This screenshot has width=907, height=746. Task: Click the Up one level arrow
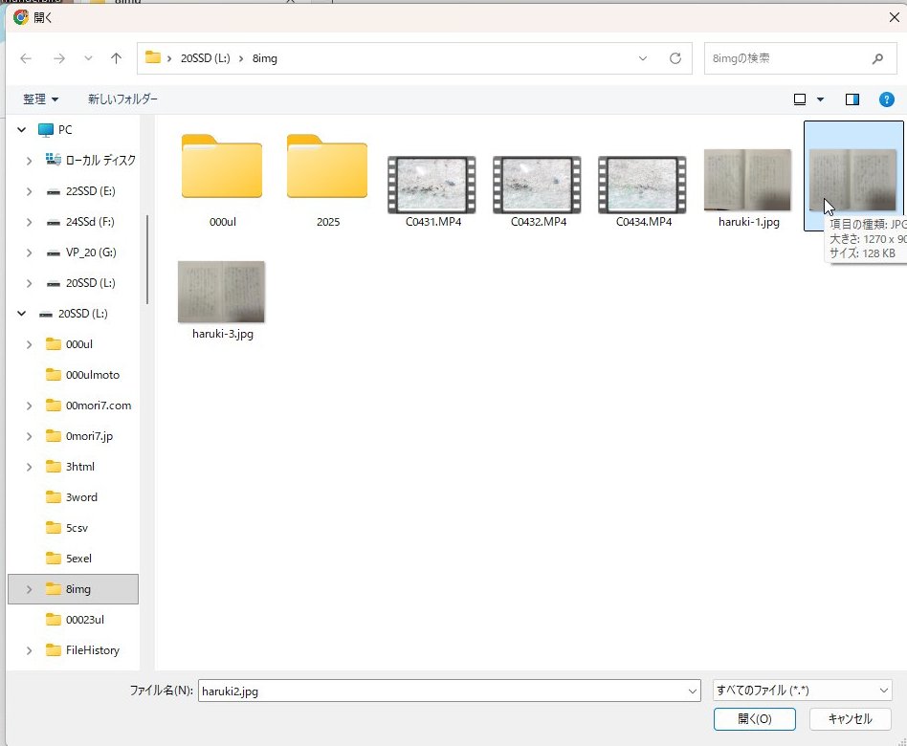click(x=116, y=58)
